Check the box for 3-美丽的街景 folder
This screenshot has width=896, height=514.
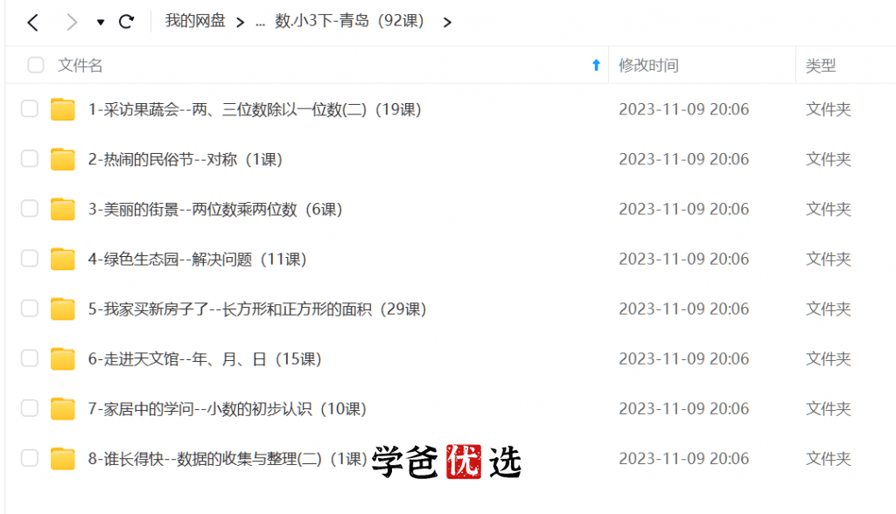30,208
